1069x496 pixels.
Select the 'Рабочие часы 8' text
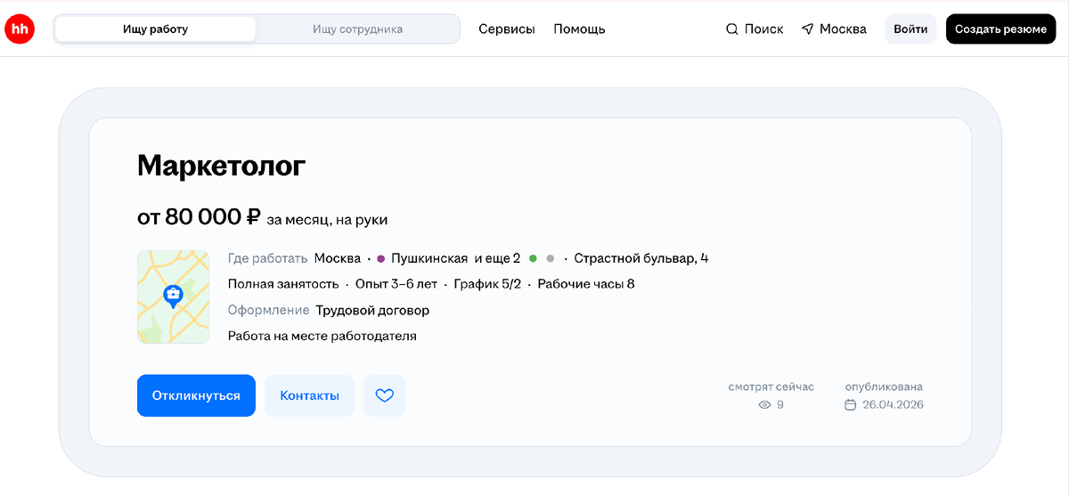click(x=586, y=284)
